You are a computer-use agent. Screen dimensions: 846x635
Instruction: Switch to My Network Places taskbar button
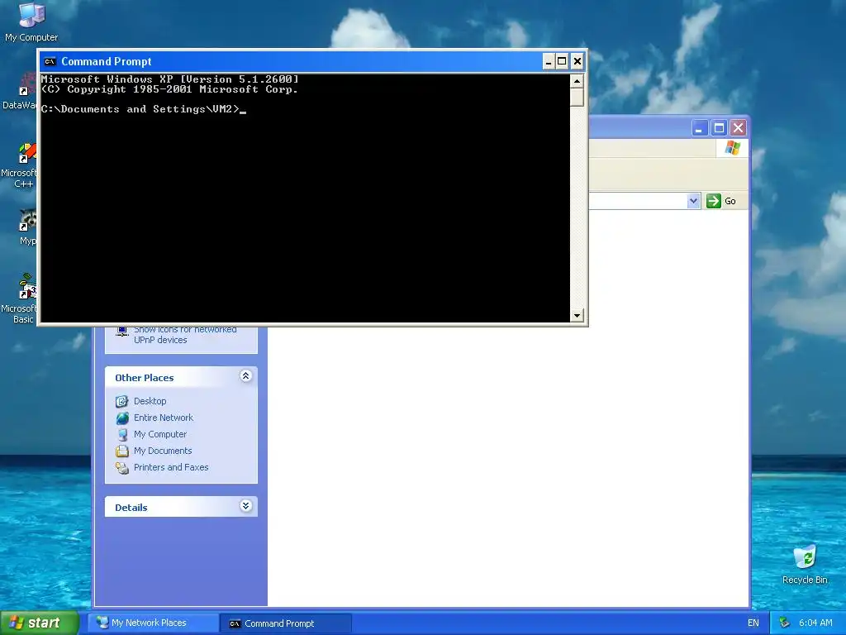154,623
